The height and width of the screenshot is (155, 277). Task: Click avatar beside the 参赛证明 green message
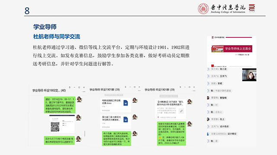tap(190, 124)
